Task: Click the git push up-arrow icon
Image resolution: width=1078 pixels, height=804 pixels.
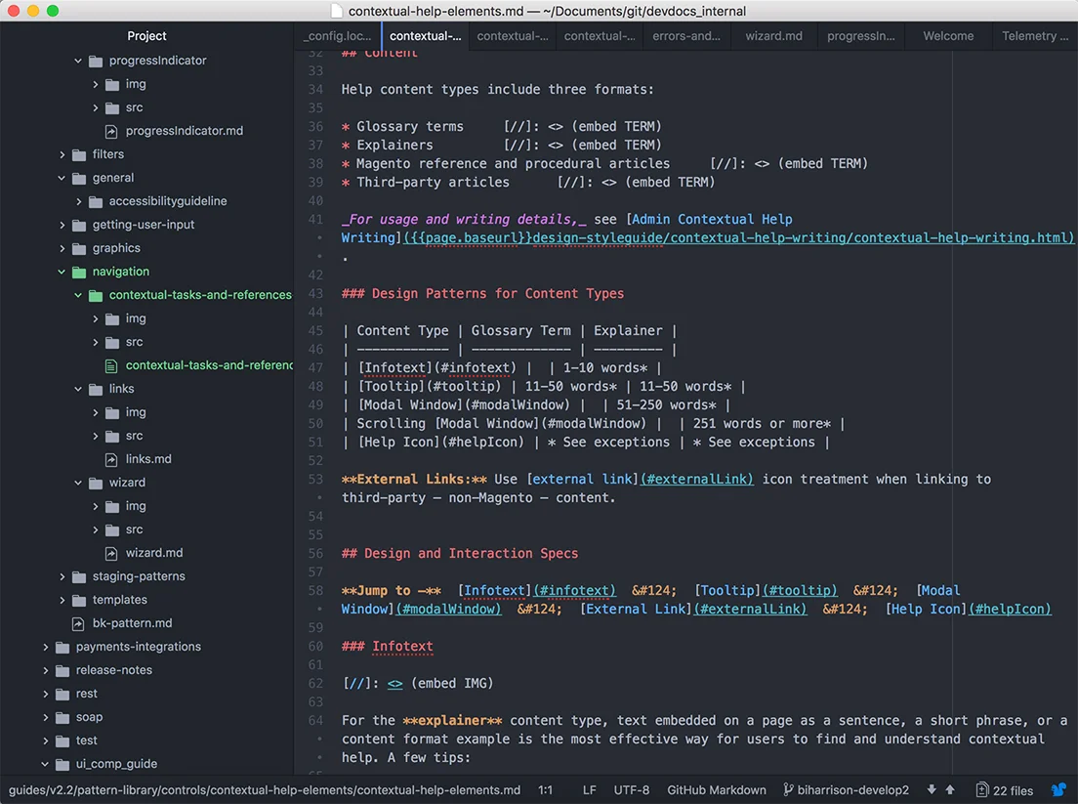Action: [x=950, y=789]
